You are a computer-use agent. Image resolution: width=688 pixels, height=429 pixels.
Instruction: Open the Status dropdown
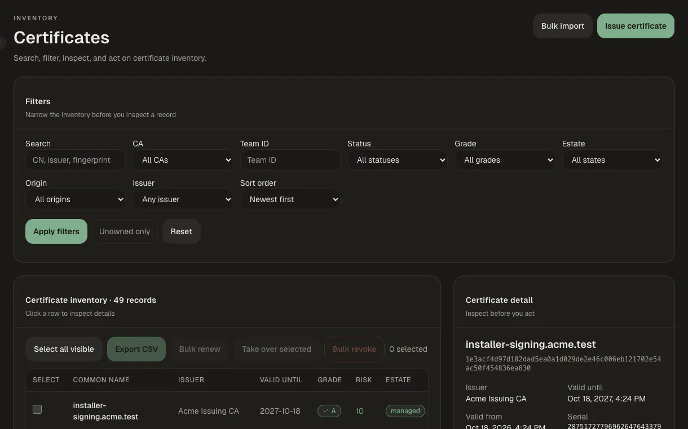pyautogui.click(x=398, y=160)
